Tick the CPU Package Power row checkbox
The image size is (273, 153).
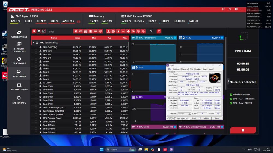36,118
